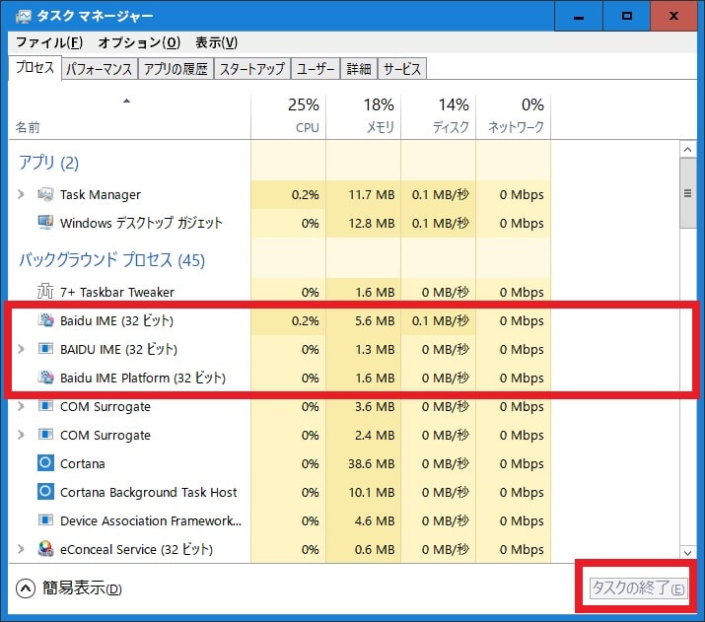Select the Baidu IME Platform (32 ビット) name
Screen dimensions: 705x622
[143, 378]
